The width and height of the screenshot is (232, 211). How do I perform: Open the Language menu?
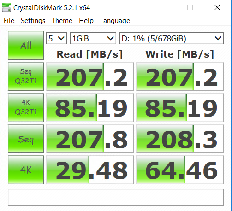(115, 21)
